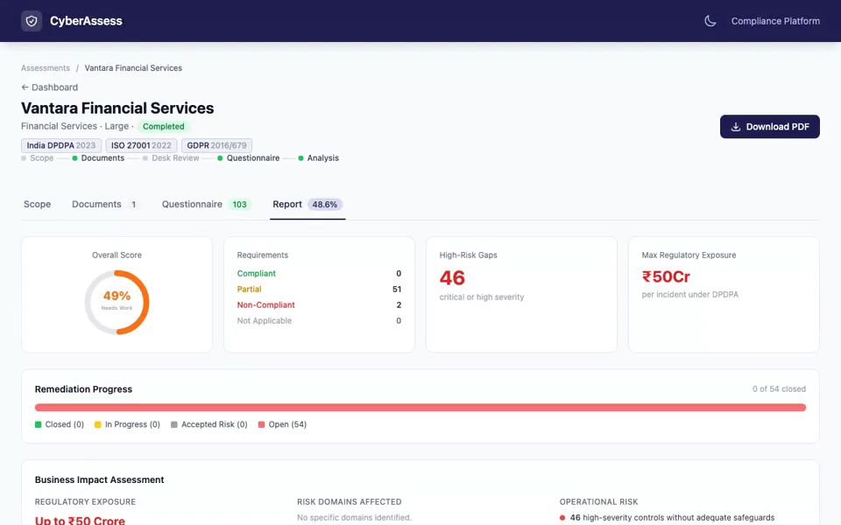Select the Report tab

[x=307, y=204]
